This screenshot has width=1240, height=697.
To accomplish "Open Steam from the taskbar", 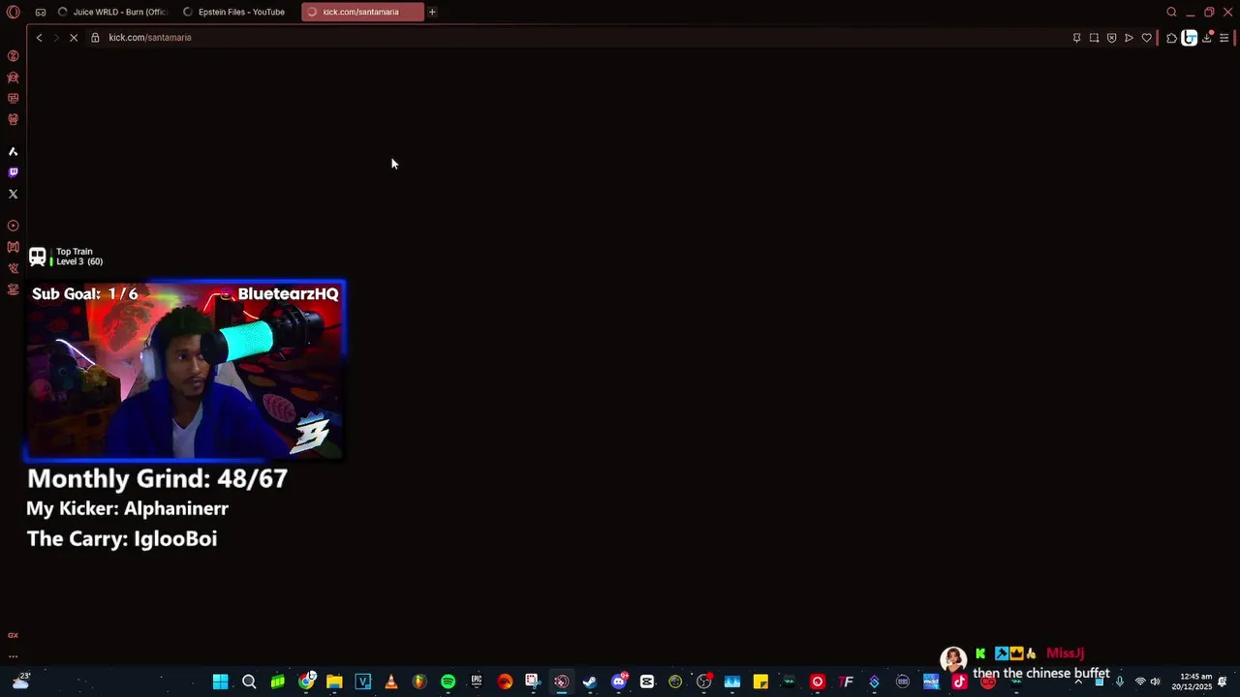I will pyautogui.click(x=589, y=682).
